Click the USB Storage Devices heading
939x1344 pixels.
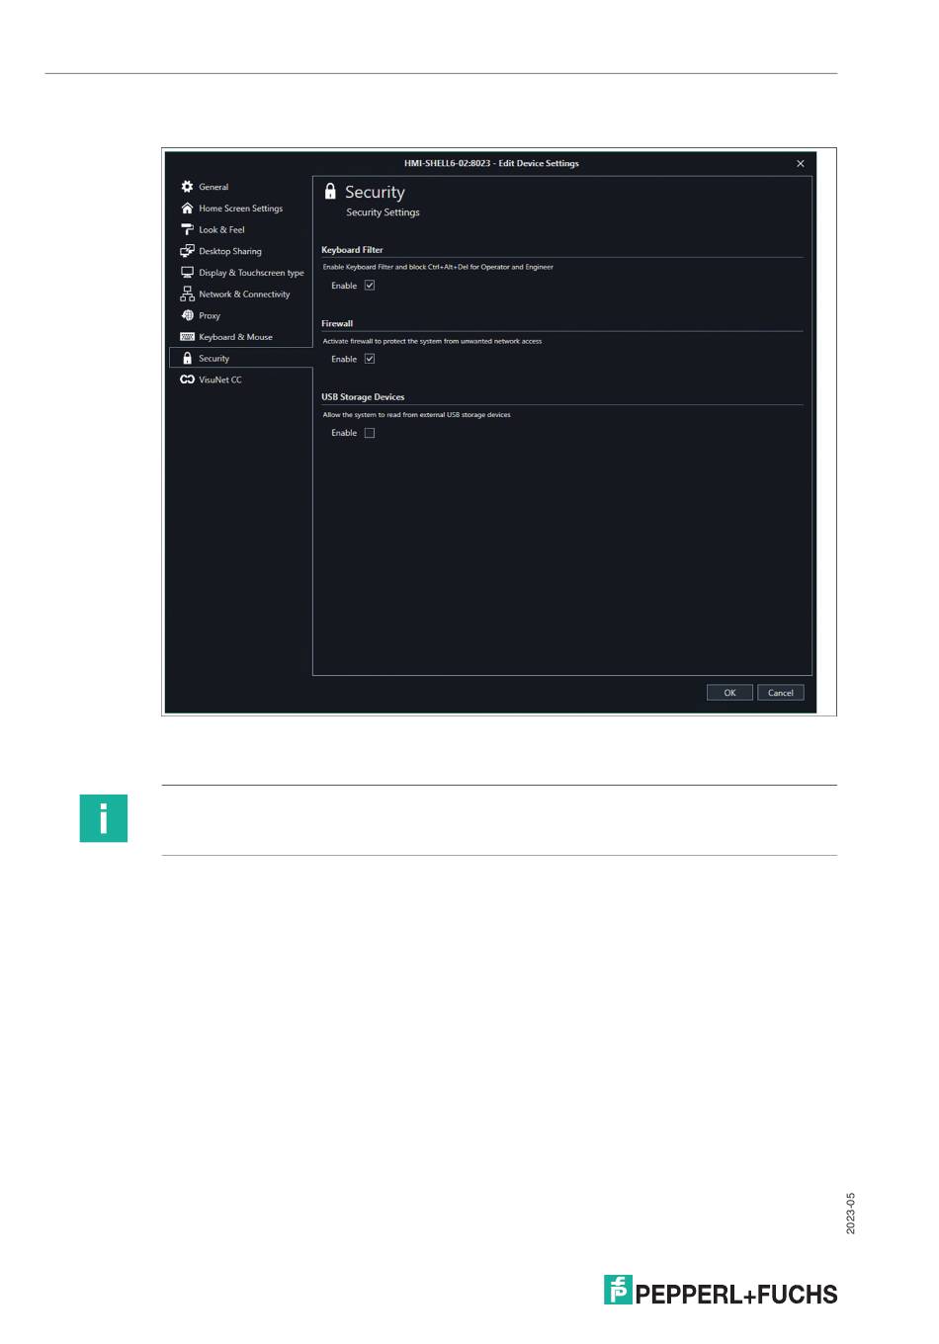click(x=363, y=397)
